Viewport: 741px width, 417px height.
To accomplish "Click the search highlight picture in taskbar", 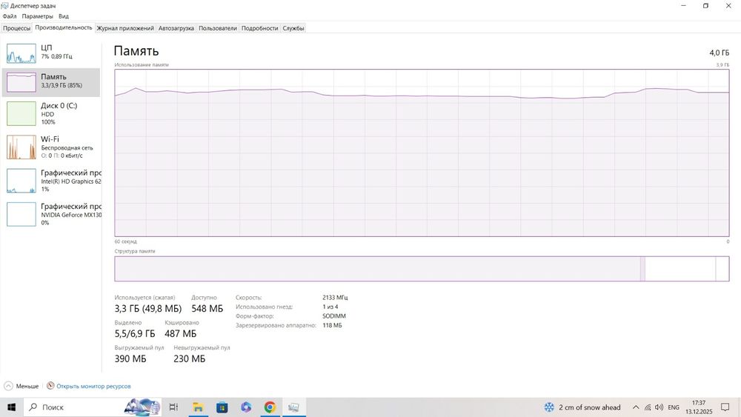I will (x=142, y=407).
